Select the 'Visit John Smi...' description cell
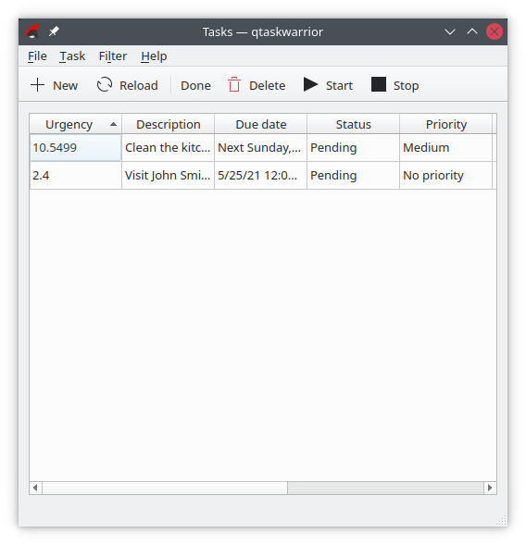526x545 pixels. (x=168, y=176)
